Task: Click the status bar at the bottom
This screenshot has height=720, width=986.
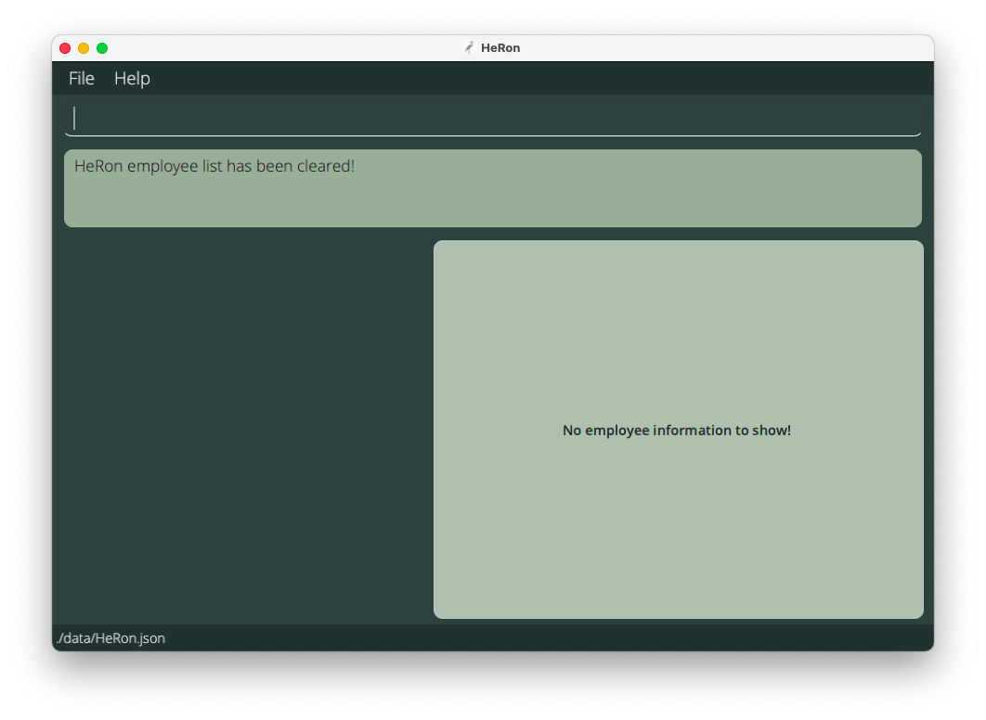Action: click(492, 638)
